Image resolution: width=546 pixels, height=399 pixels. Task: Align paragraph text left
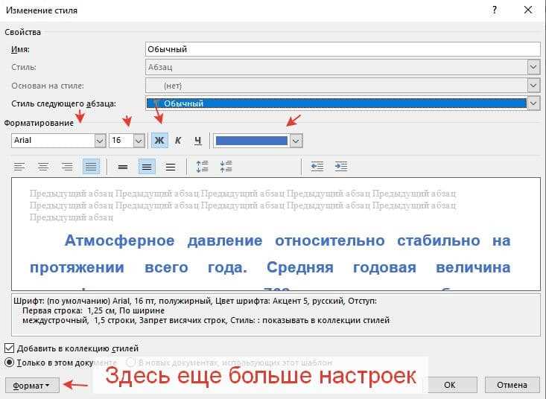pyautogui.click(x=19, y=167)
